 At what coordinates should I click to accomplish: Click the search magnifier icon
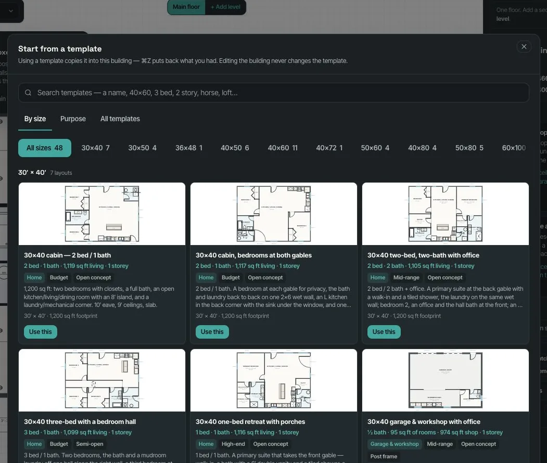pyautogui.click(x=28, y=93)
